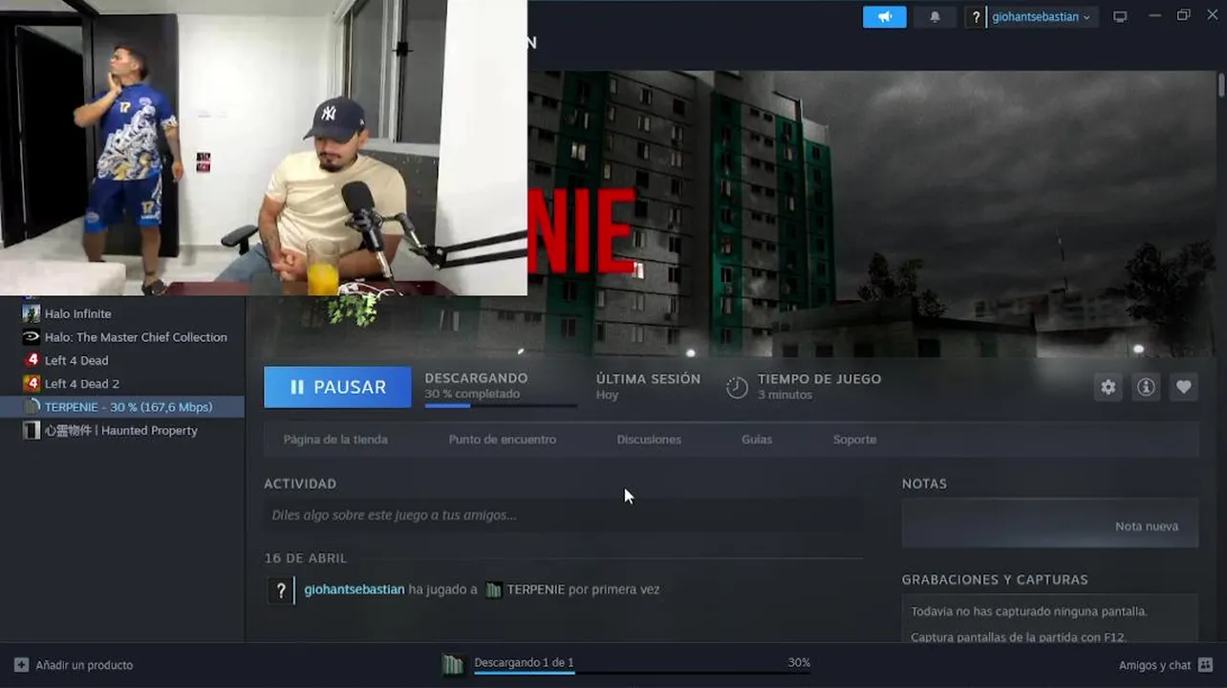Open Amigos y chat
This screenshot has width=1227, height=688.
1154,665
